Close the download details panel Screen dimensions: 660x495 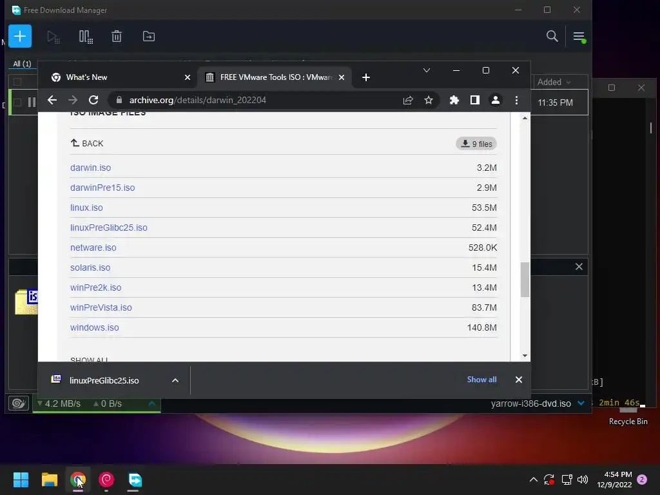click(x=579, y=266)
